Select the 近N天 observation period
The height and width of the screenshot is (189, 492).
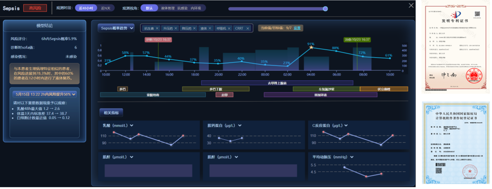(106, 8)
